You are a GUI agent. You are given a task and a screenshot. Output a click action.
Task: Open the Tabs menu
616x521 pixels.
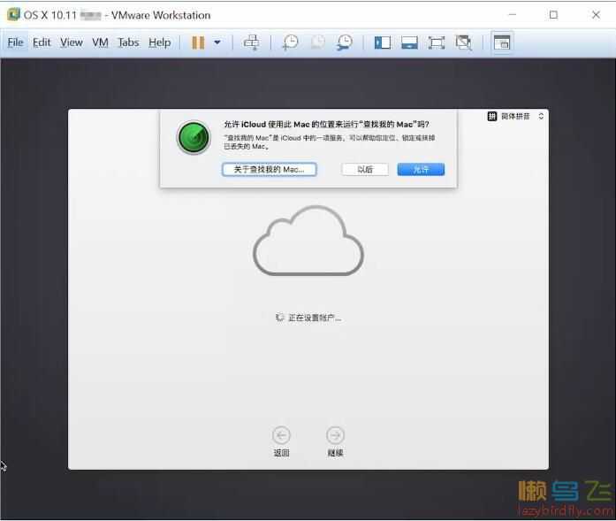[128, 42]
